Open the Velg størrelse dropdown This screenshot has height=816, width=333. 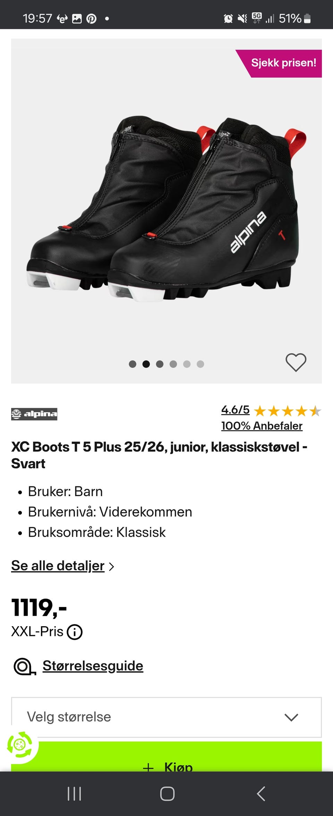point(166,717)
